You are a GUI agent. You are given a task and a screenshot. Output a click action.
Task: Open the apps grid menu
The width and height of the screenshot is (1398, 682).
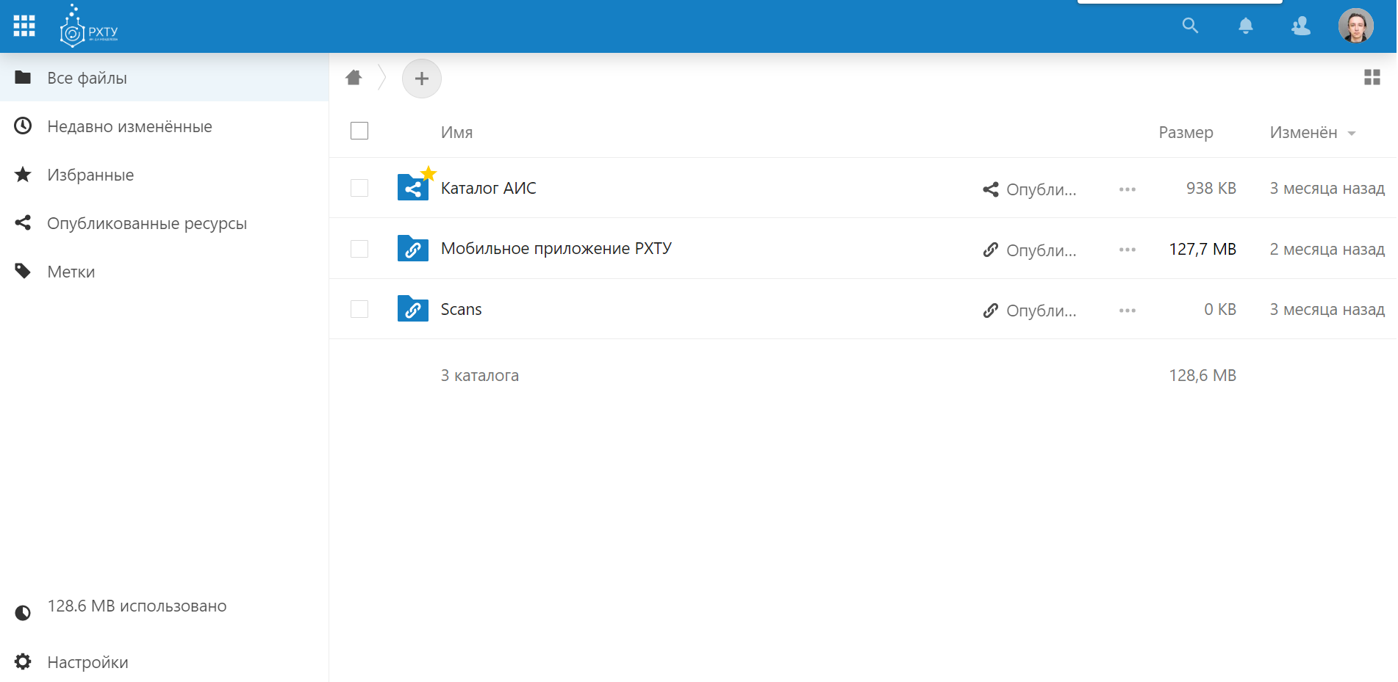tap(24, 26)
